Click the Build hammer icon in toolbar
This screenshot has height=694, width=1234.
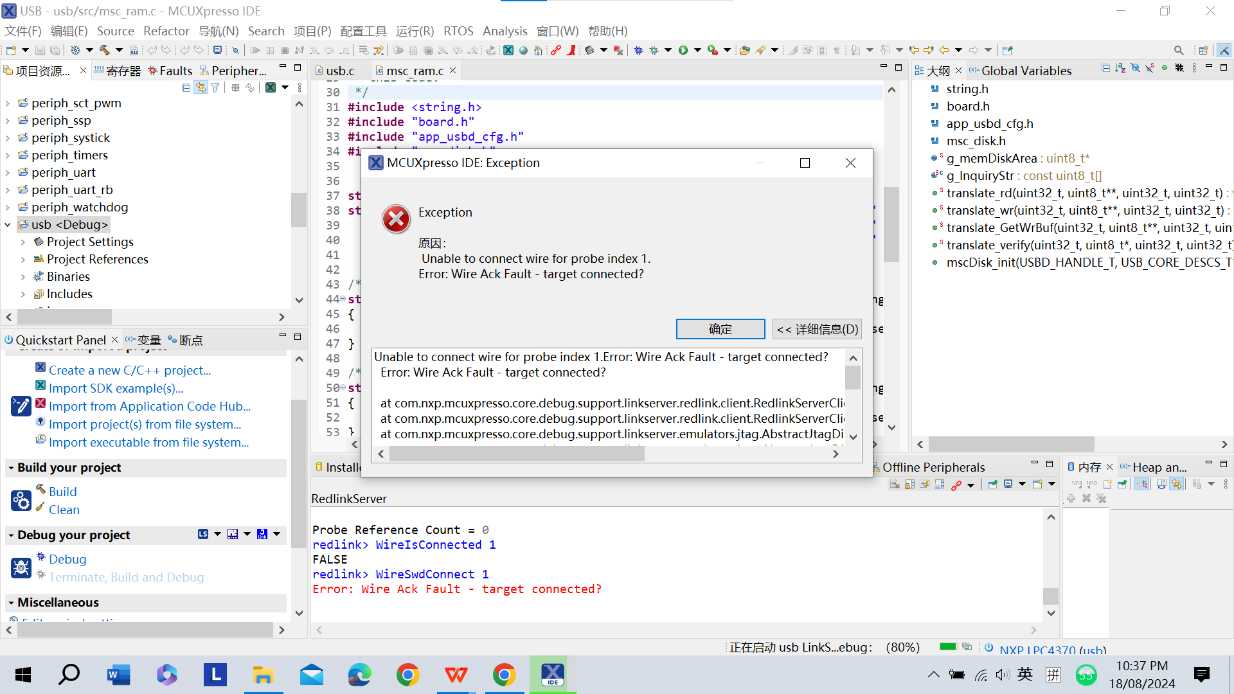pos(104,50)
